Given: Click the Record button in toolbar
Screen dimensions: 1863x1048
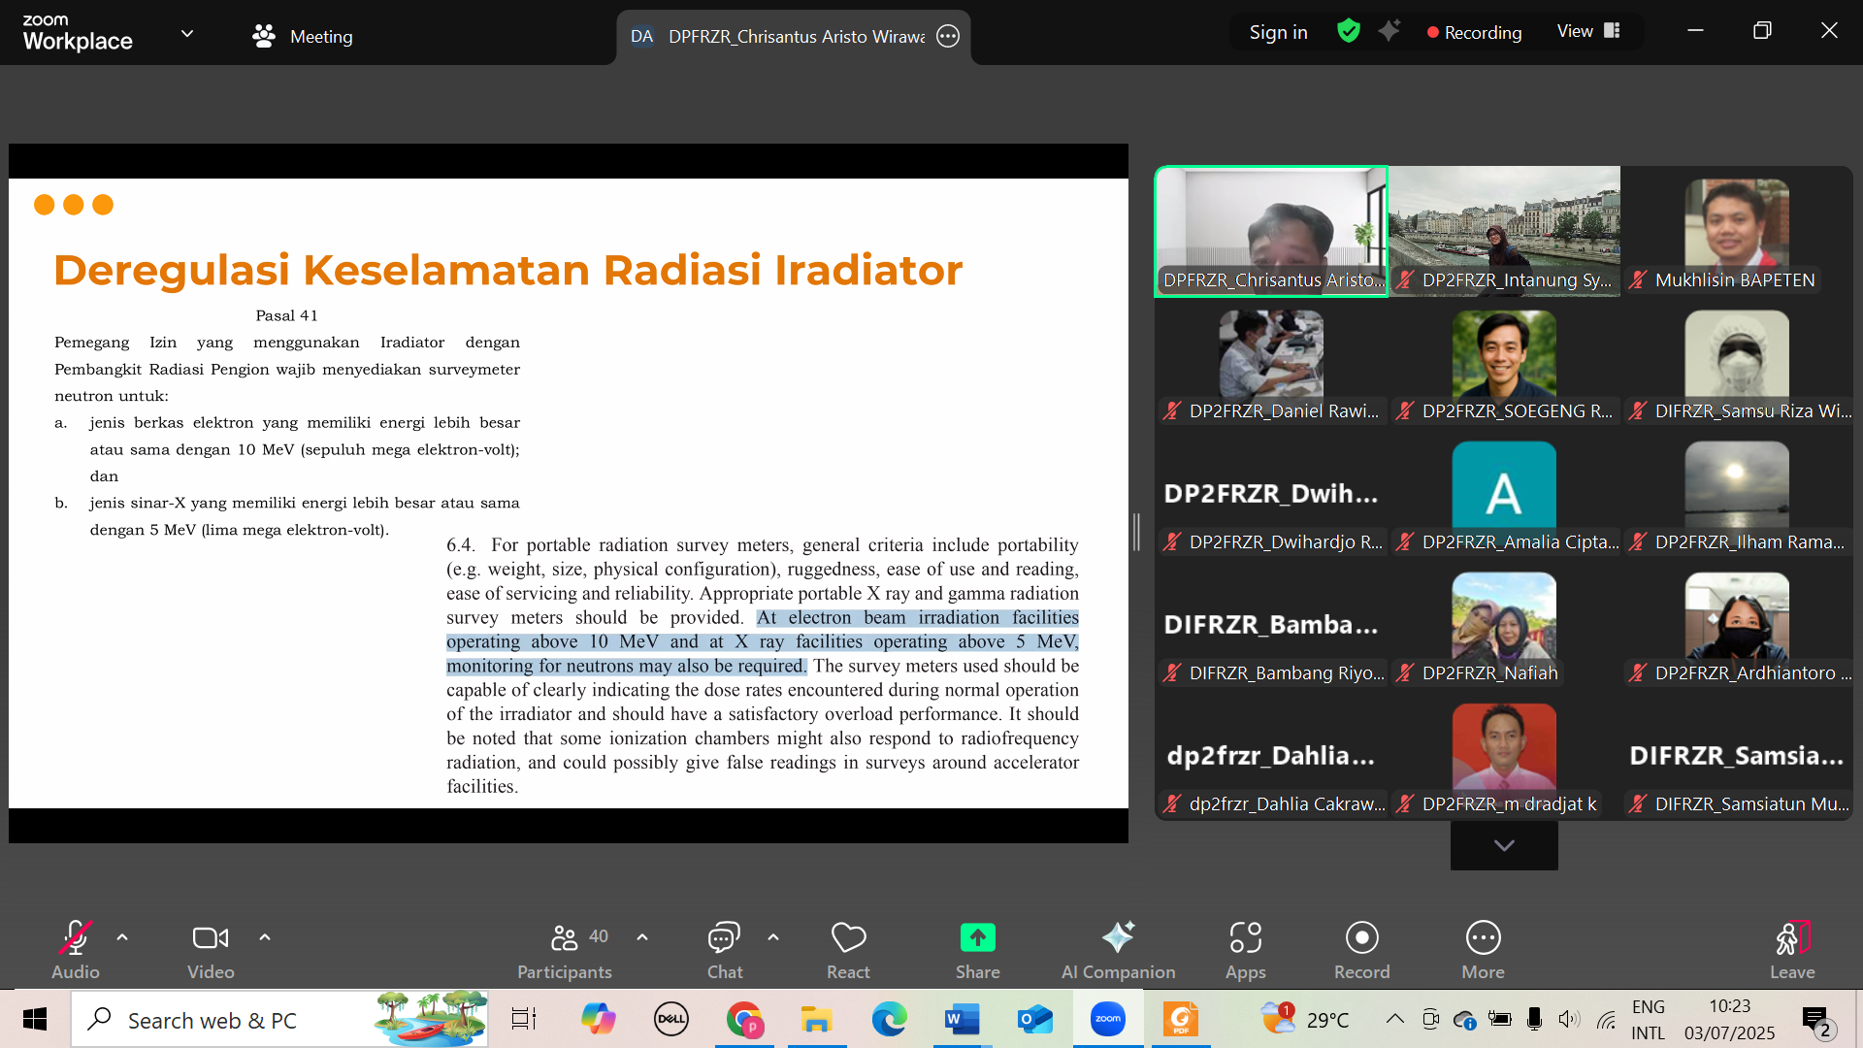Looking at the screenshot, I should click(1361, 950).
